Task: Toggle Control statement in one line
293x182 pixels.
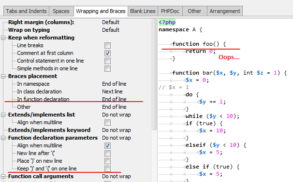Action: (x=107, y=61)
